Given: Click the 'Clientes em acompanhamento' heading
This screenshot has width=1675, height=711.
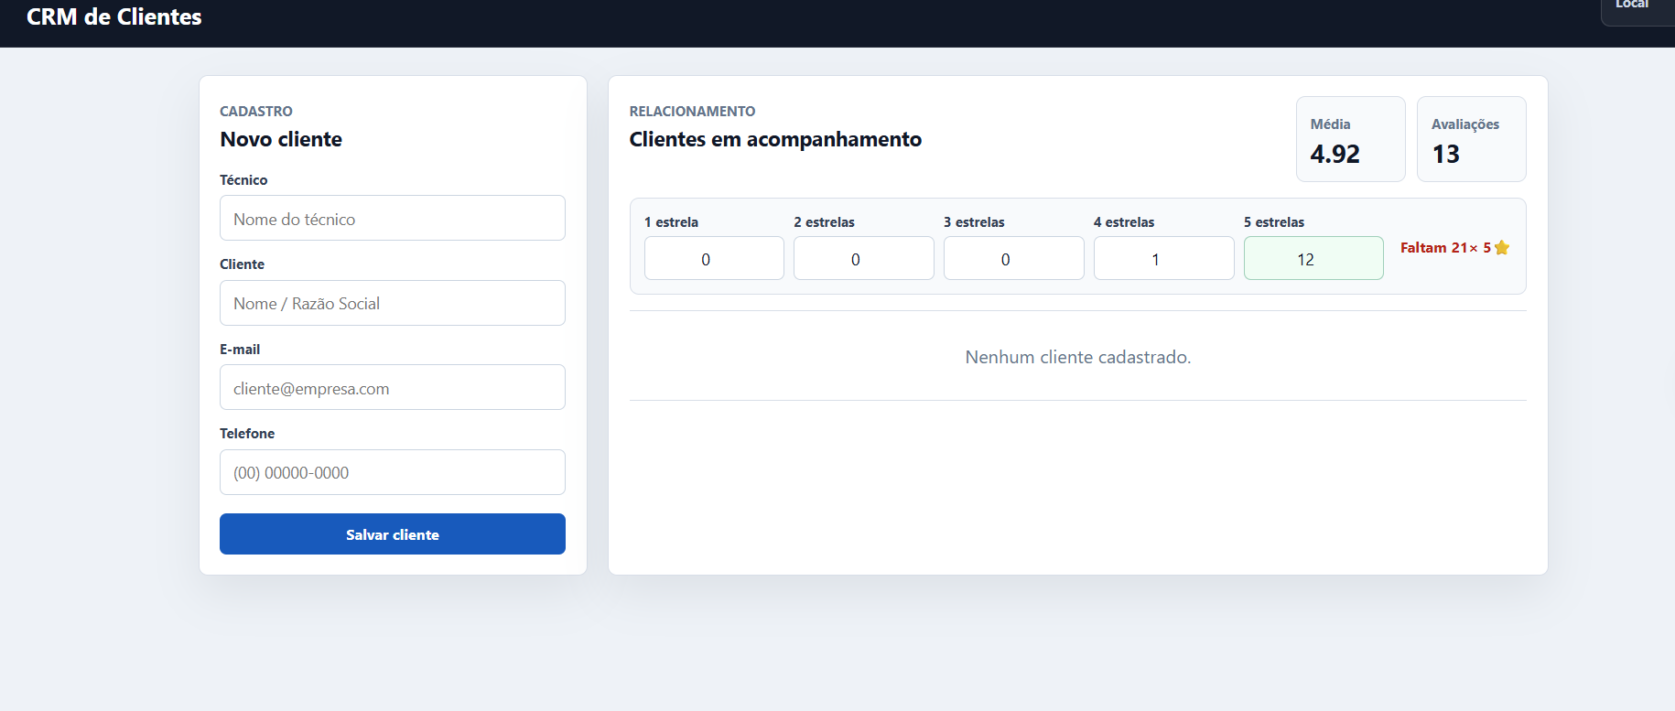Looking at the screenshot, I should [x=775, y=139].
